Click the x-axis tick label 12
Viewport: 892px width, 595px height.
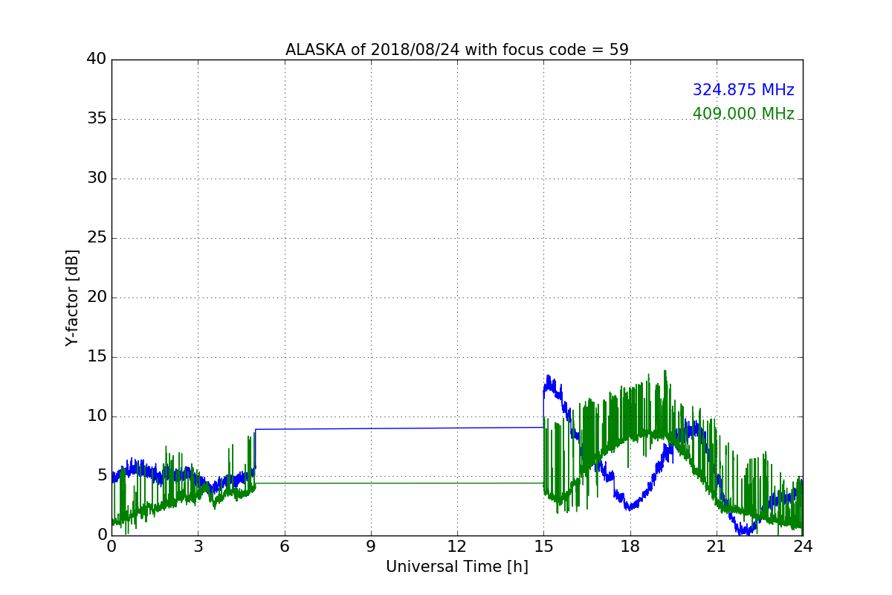456,547
